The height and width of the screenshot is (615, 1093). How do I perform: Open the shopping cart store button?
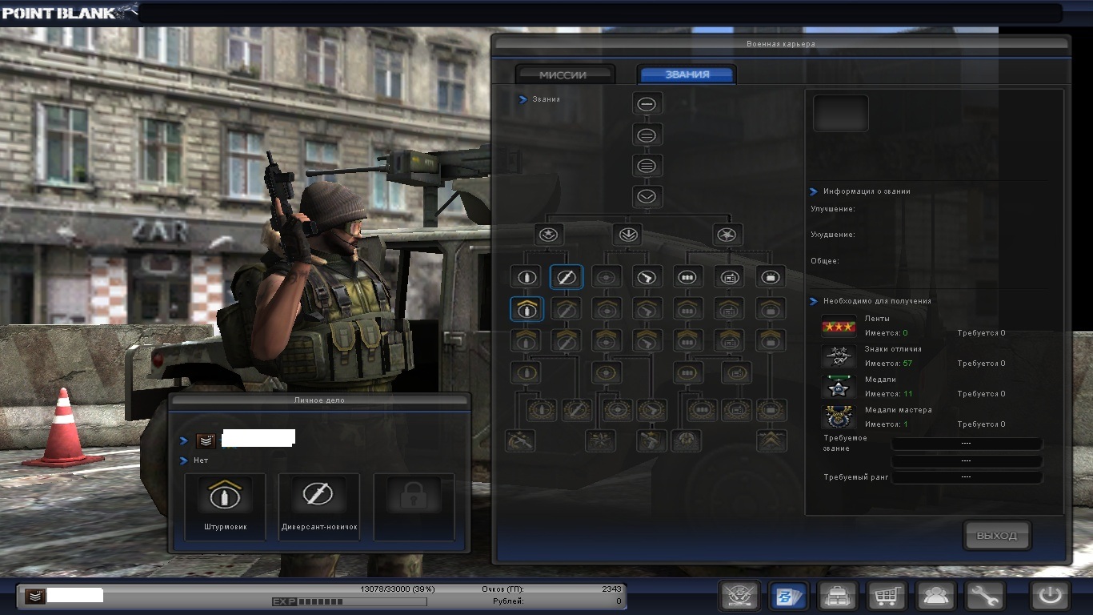pos(887,596)
